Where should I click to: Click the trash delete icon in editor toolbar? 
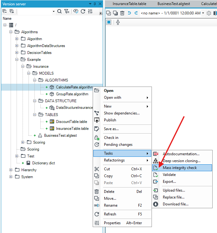pos(122,13)
